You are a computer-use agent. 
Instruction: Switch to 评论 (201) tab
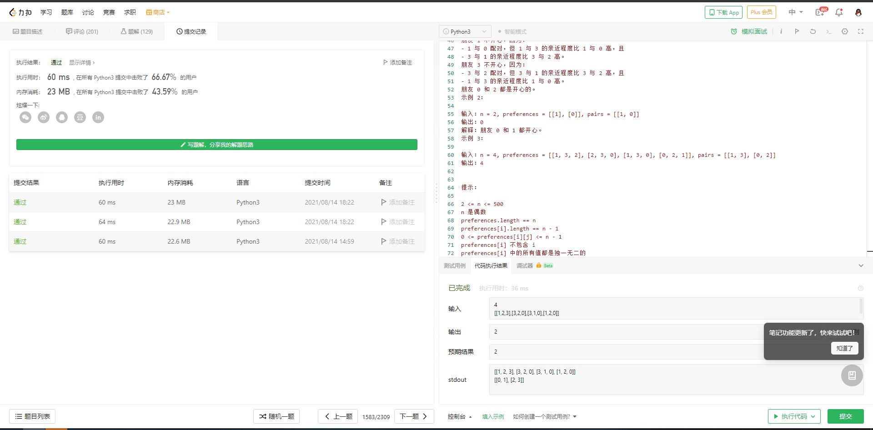pyautogui.click(x=82, y=31)
